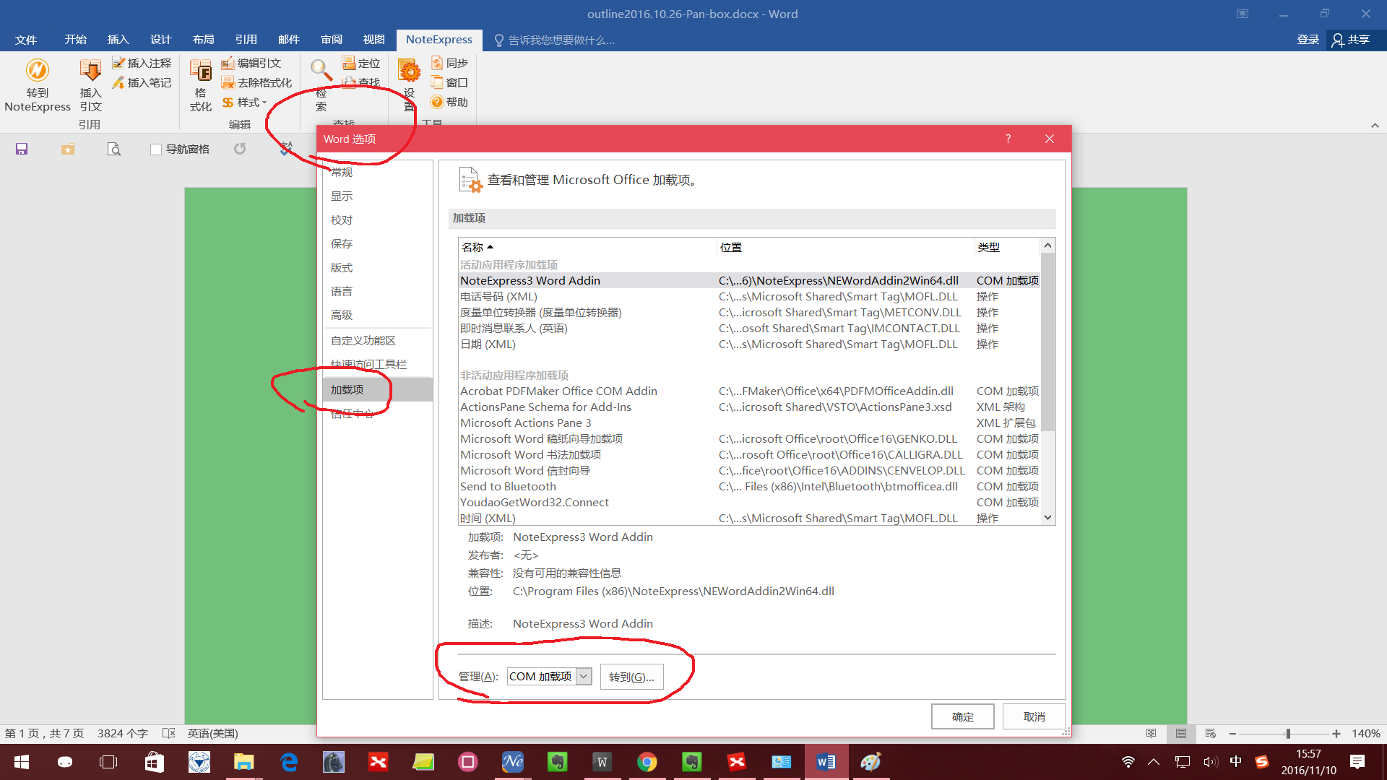Click the 140% zoom level

pyautogui.click(x=1365, y=734)
